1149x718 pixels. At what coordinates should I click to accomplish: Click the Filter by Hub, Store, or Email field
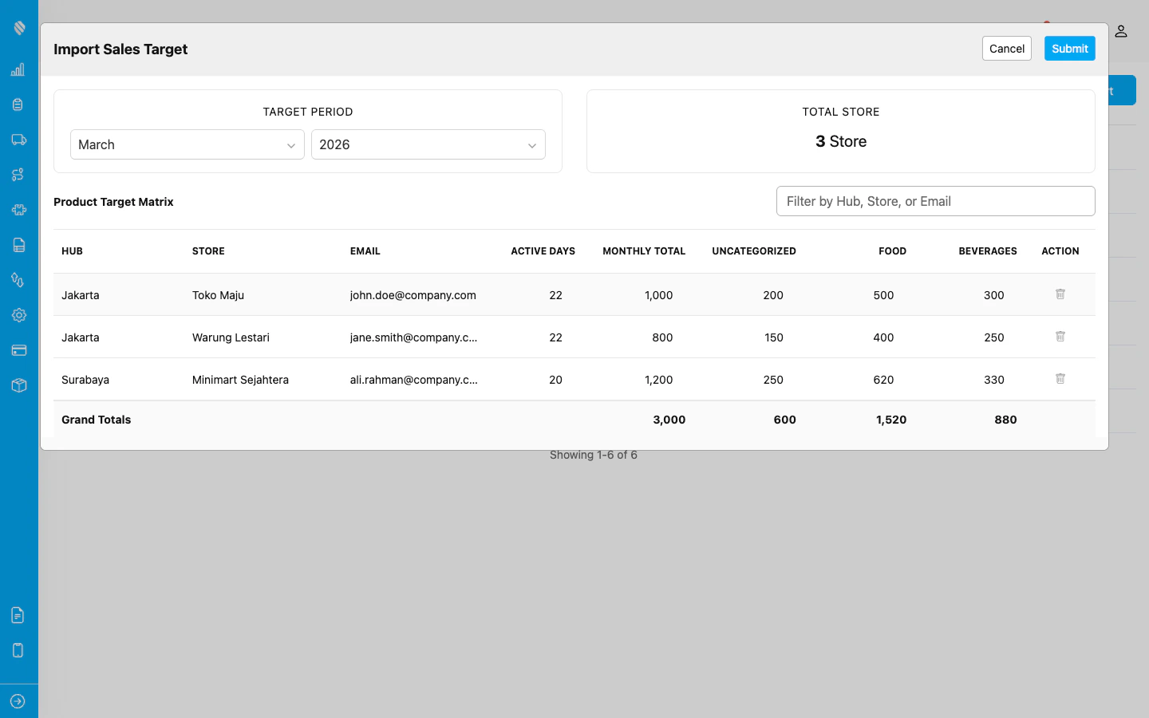(935, 201)
